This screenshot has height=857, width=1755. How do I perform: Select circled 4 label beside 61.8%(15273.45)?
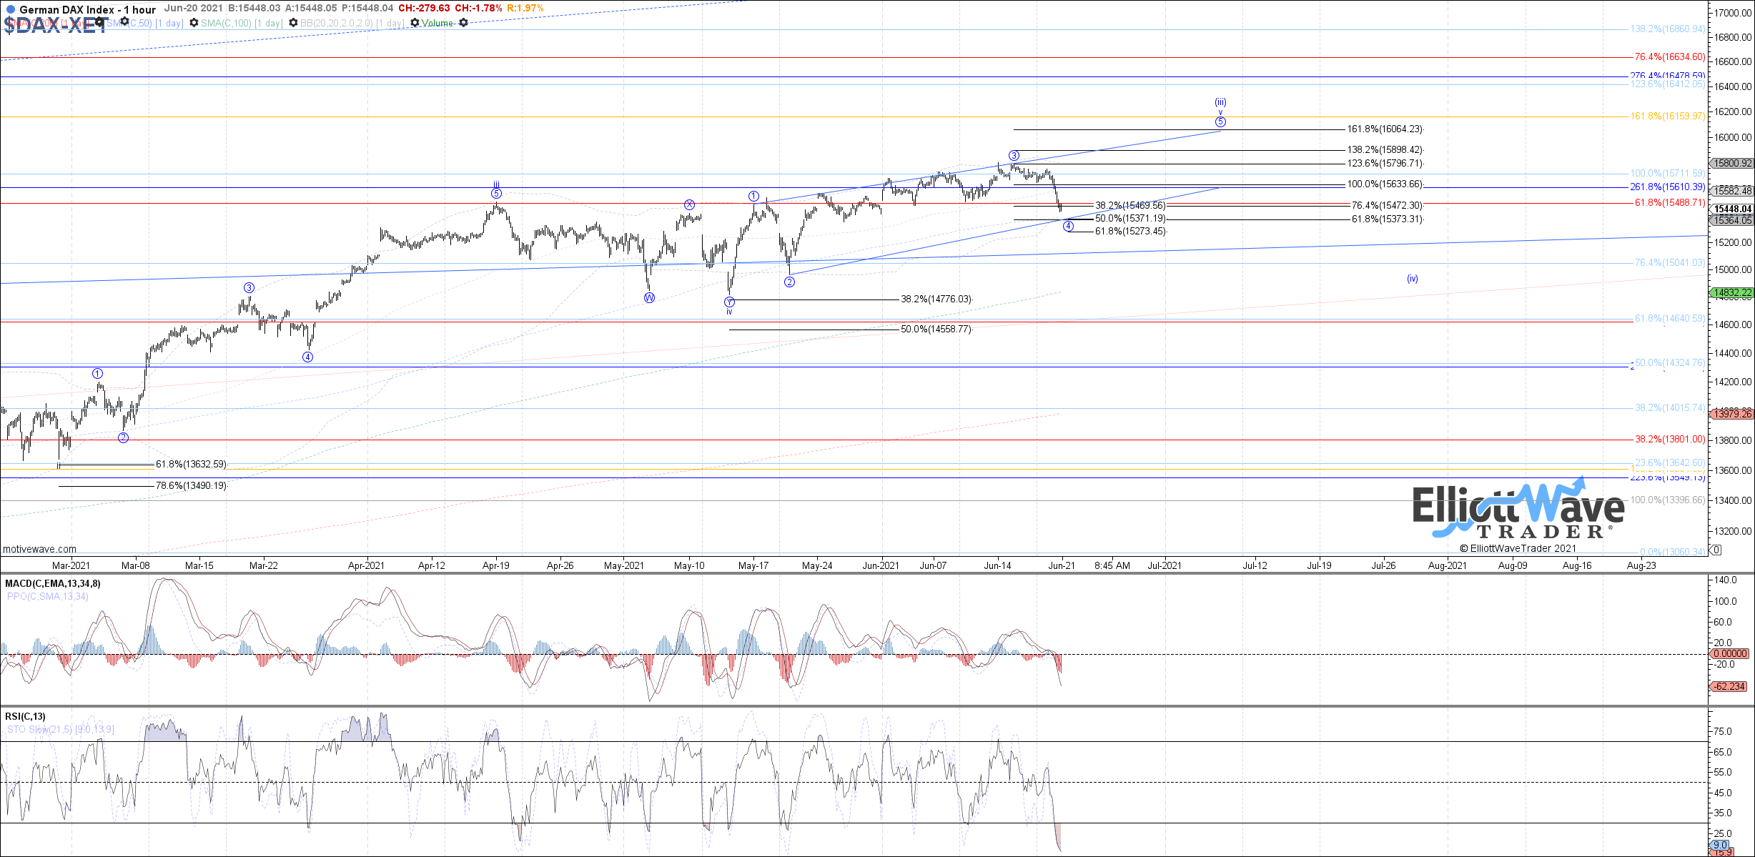click(1068, 226)
